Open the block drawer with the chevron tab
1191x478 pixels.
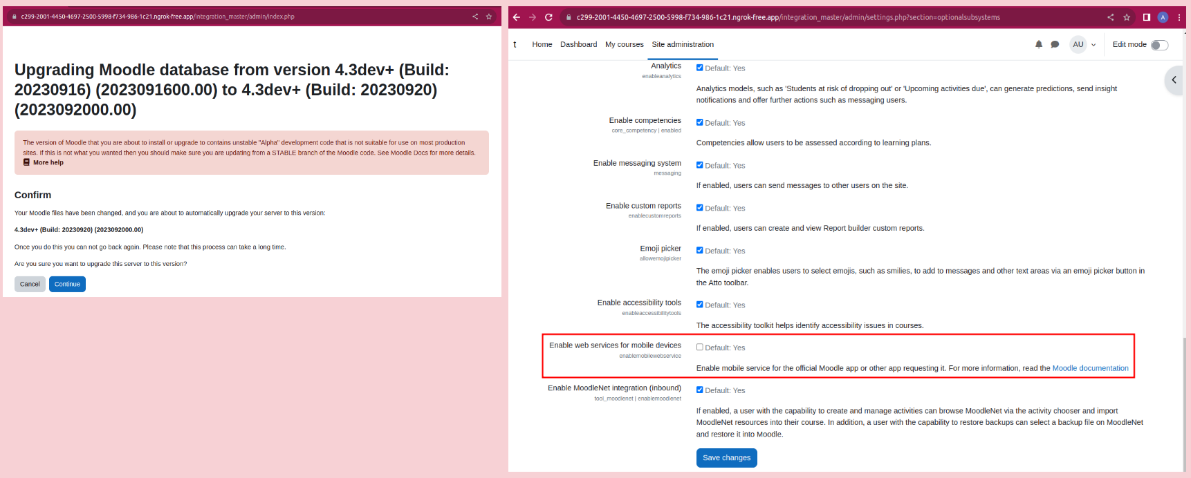pos(1174,80)
